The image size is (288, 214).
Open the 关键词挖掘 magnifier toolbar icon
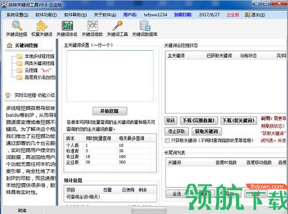(x=17, y=26)
